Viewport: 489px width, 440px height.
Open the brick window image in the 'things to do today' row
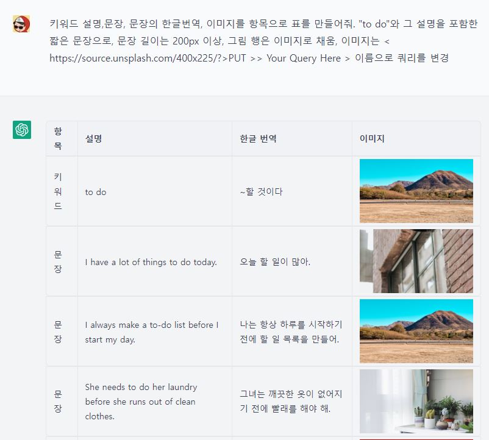pos(416,261)
